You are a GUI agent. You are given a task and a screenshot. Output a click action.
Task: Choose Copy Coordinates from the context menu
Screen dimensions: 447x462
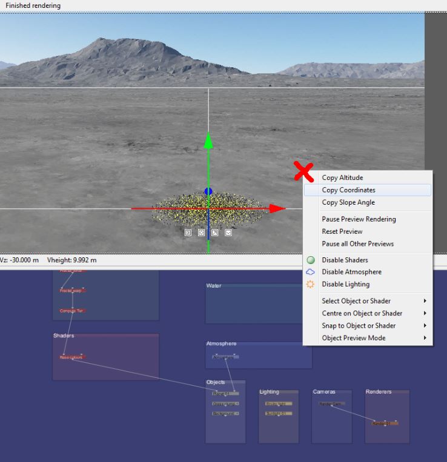368,190
